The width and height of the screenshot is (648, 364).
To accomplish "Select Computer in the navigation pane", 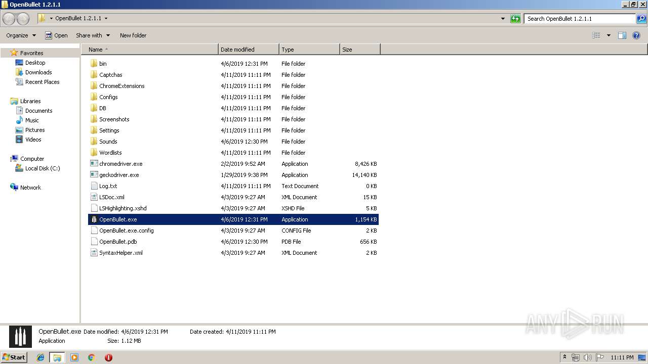I will (x=32, y=159).
